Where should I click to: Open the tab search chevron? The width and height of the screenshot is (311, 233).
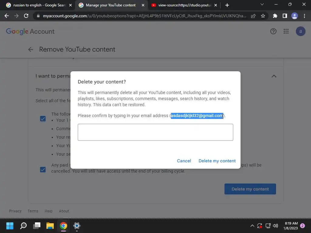coord(262,4)
